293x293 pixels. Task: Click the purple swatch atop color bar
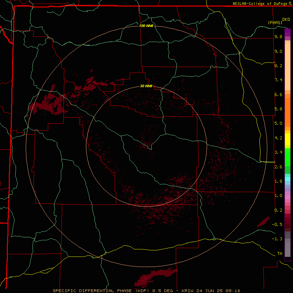point(287,33)
